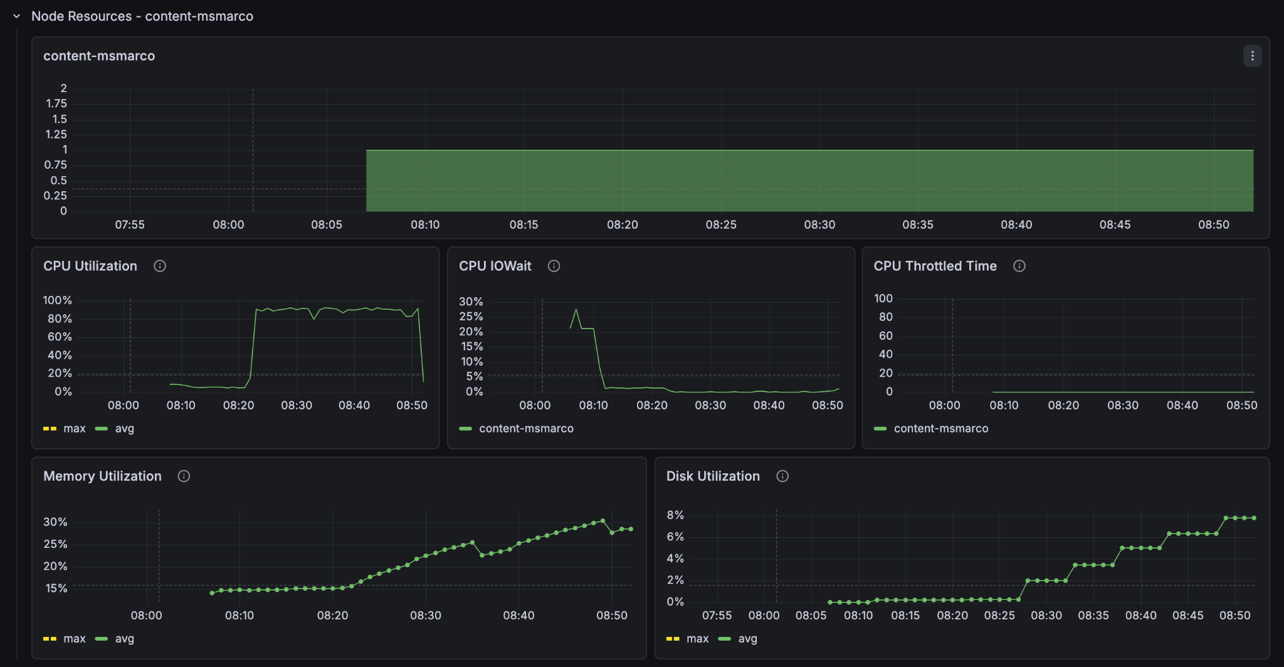Open the CPU Utilization panel title dropdown

click(x=90, y=266)
